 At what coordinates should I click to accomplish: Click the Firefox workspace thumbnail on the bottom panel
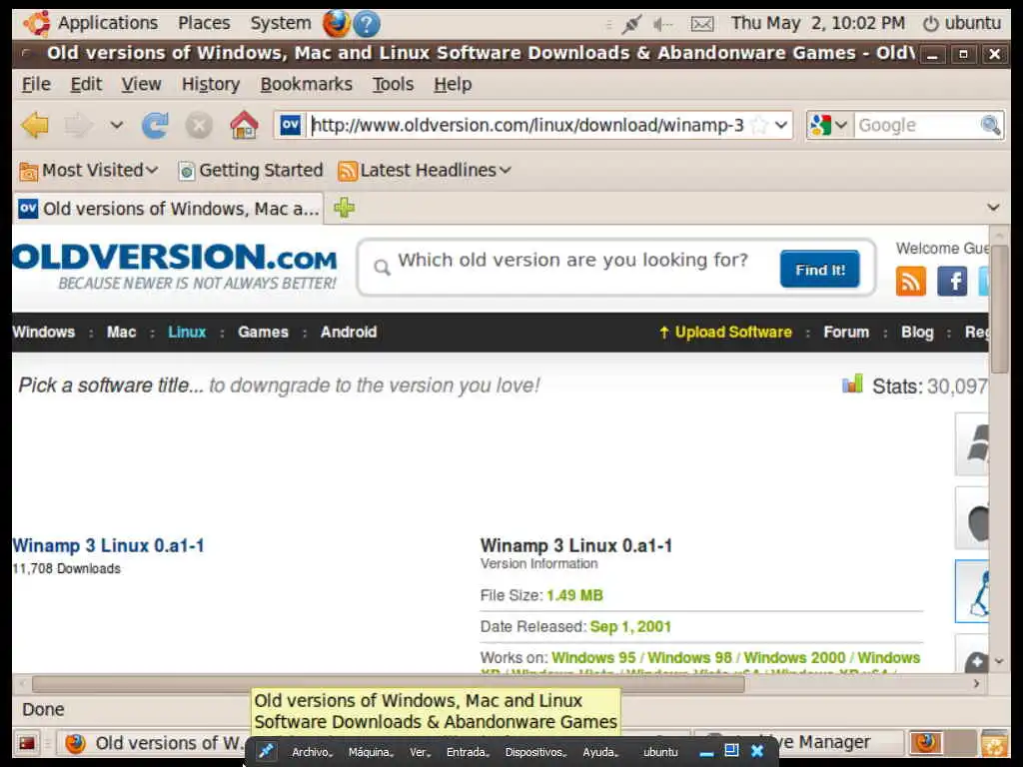tap(925, 742)
